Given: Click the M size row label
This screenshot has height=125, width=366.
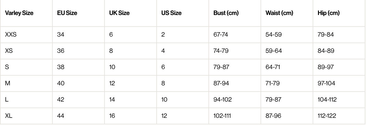Looking at the screenshot, I should point(7,83).
